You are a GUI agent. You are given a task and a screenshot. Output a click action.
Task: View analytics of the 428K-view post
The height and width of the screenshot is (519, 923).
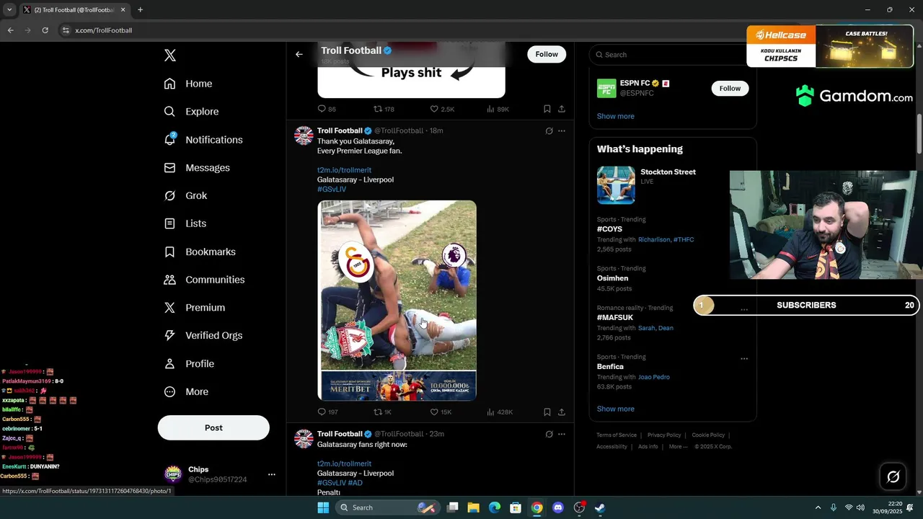tap(500, 412)
